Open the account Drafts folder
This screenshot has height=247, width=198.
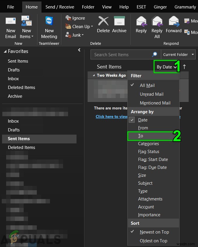(x=14, y=130)
